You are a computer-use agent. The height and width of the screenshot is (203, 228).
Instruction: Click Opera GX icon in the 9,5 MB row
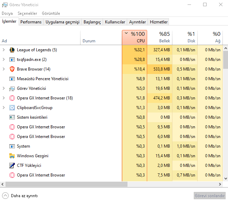(x=12, y=127)
